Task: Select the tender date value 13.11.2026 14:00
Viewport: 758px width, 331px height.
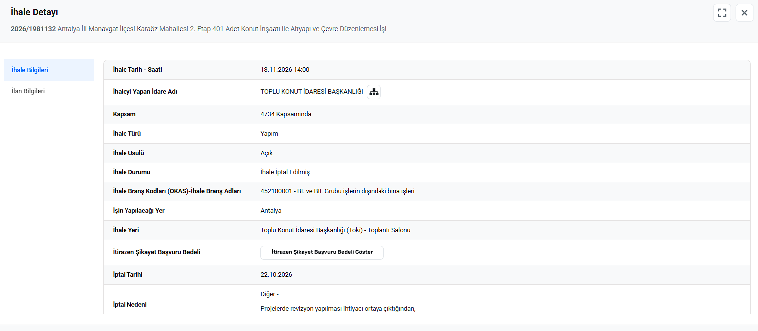Action: (285, 70)
